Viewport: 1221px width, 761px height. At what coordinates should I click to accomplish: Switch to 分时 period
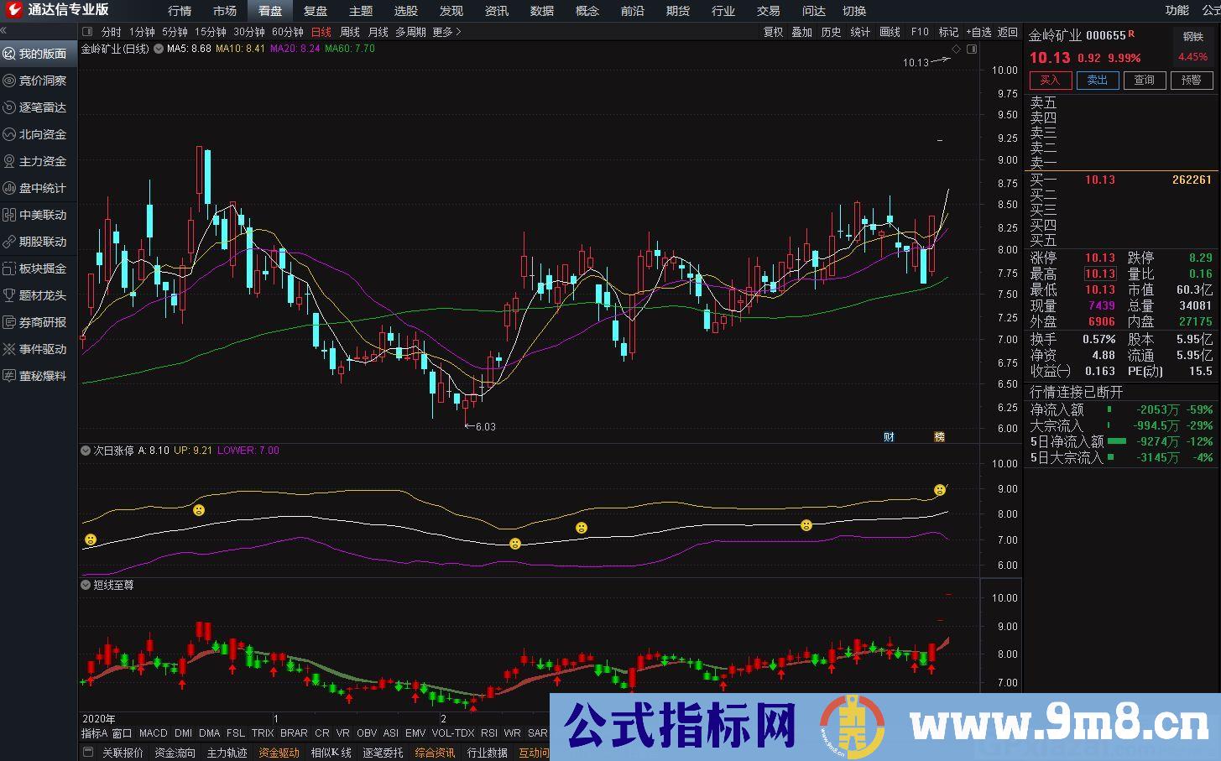point(111,32)
